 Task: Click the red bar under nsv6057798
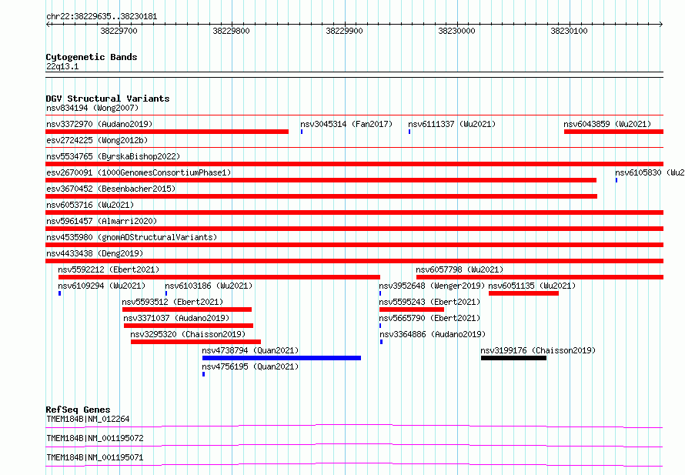pyautogui.click(x=540, y=277)
